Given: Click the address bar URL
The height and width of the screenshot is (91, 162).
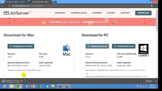Looking at the screenshot, I should click(x=29, y=6).
